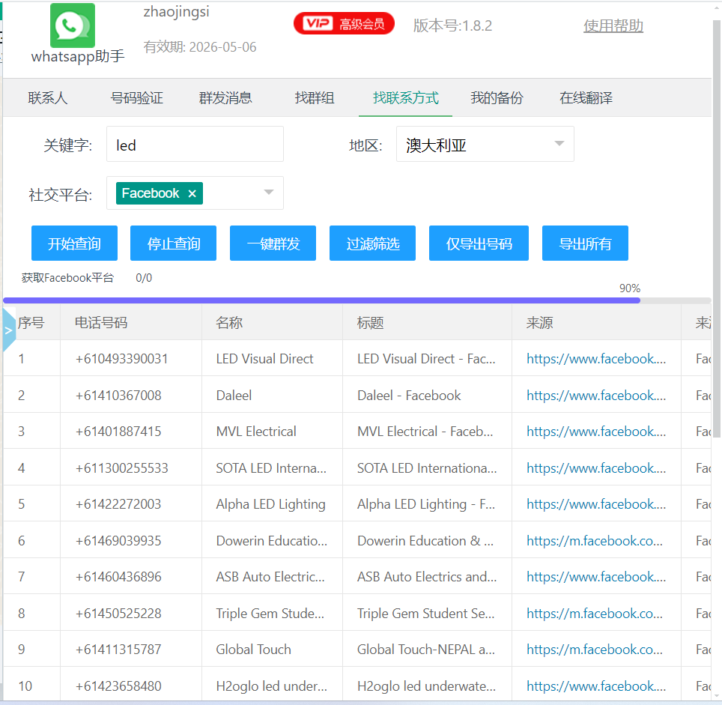This screenshot has height=705, width=722.
Task: Click the purple progress bar
Action: click(322, 300)
